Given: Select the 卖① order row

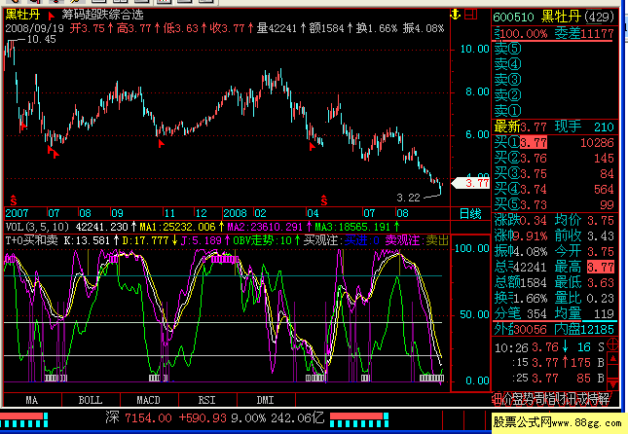Looking at the screenshot, I should [x=555, y=111].
